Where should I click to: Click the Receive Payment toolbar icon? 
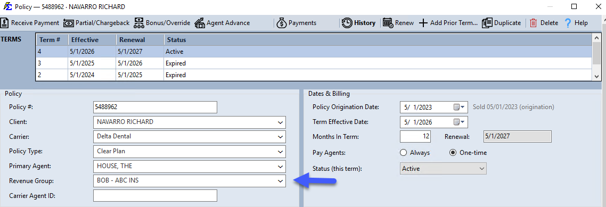pyautogui.click(x=5, y=23)
